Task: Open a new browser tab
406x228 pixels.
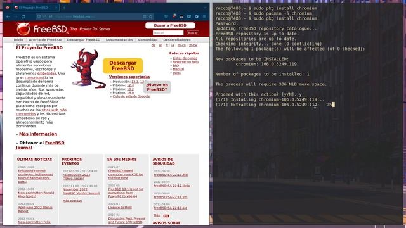Action: [64, 8]
